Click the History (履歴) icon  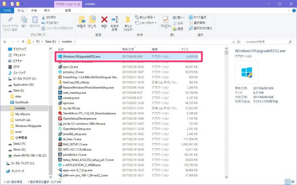(175, 29)
